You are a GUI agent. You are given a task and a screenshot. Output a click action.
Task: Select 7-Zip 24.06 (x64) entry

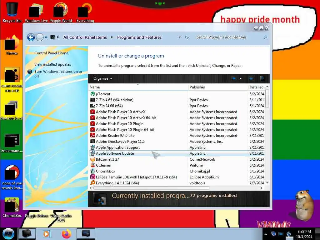click(177, 106)
